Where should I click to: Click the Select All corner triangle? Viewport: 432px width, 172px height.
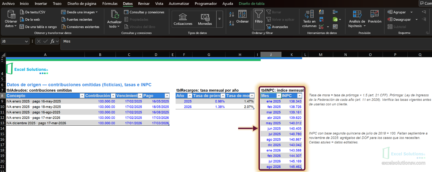coord(3,55)
